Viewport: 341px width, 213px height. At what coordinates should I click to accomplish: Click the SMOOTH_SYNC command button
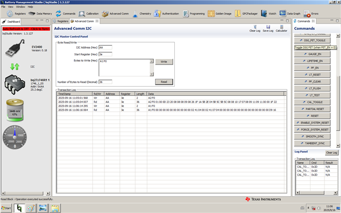[x=312, y=136]
